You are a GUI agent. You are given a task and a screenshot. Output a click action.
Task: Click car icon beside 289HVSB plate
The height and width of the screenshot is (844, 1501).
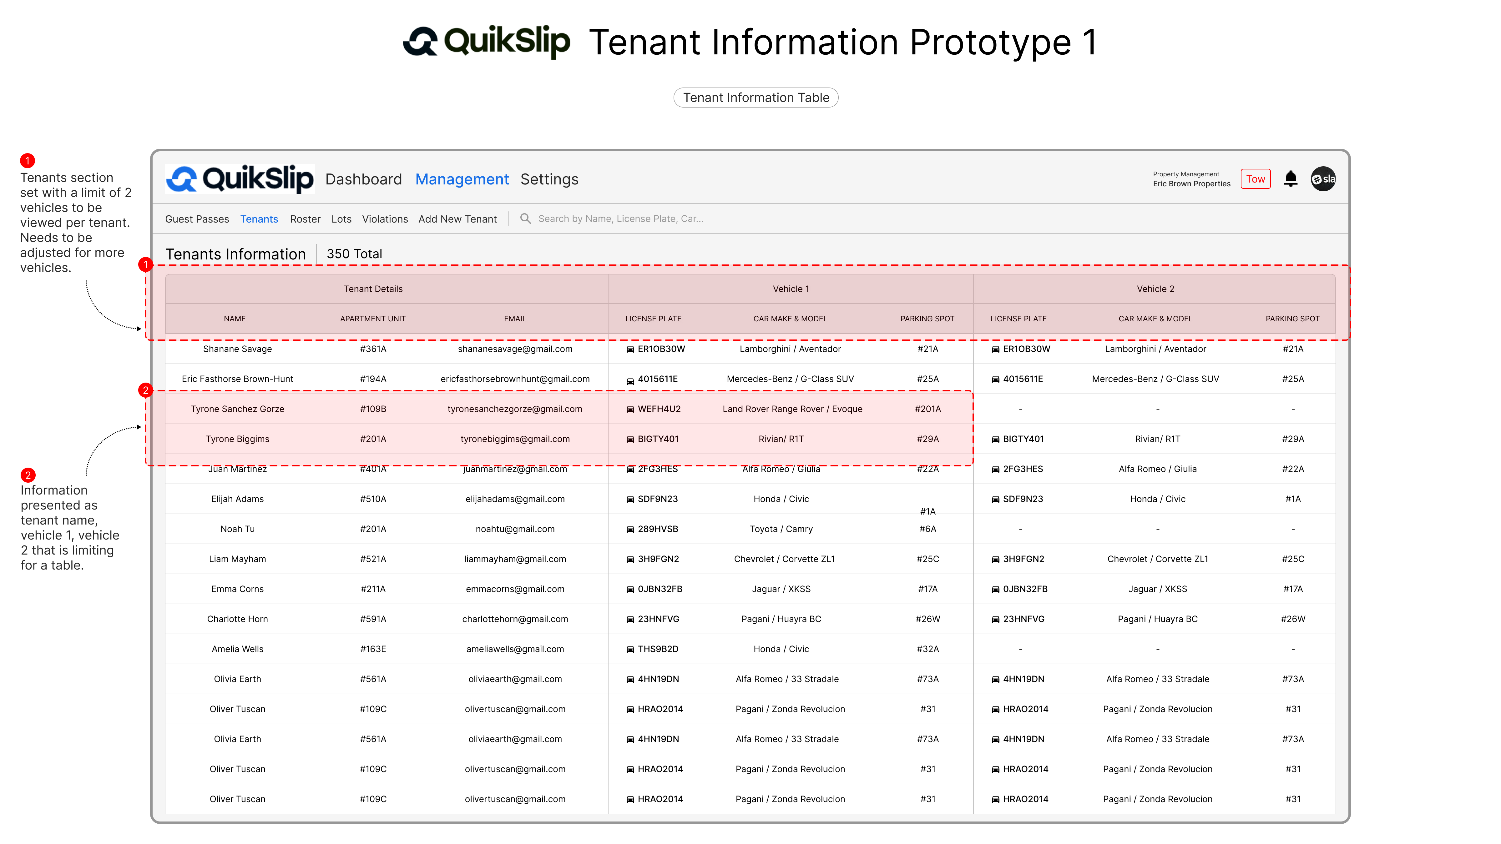[630, 530]
